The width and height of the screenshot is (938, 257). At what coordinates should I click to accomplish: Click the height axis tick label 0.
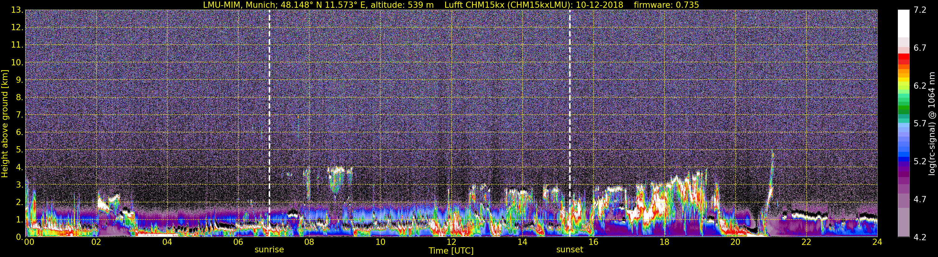20,237
